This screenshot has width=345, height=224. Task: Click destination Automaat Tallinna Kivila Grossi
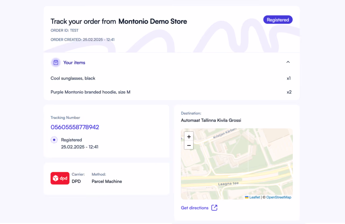pos(211,120)
